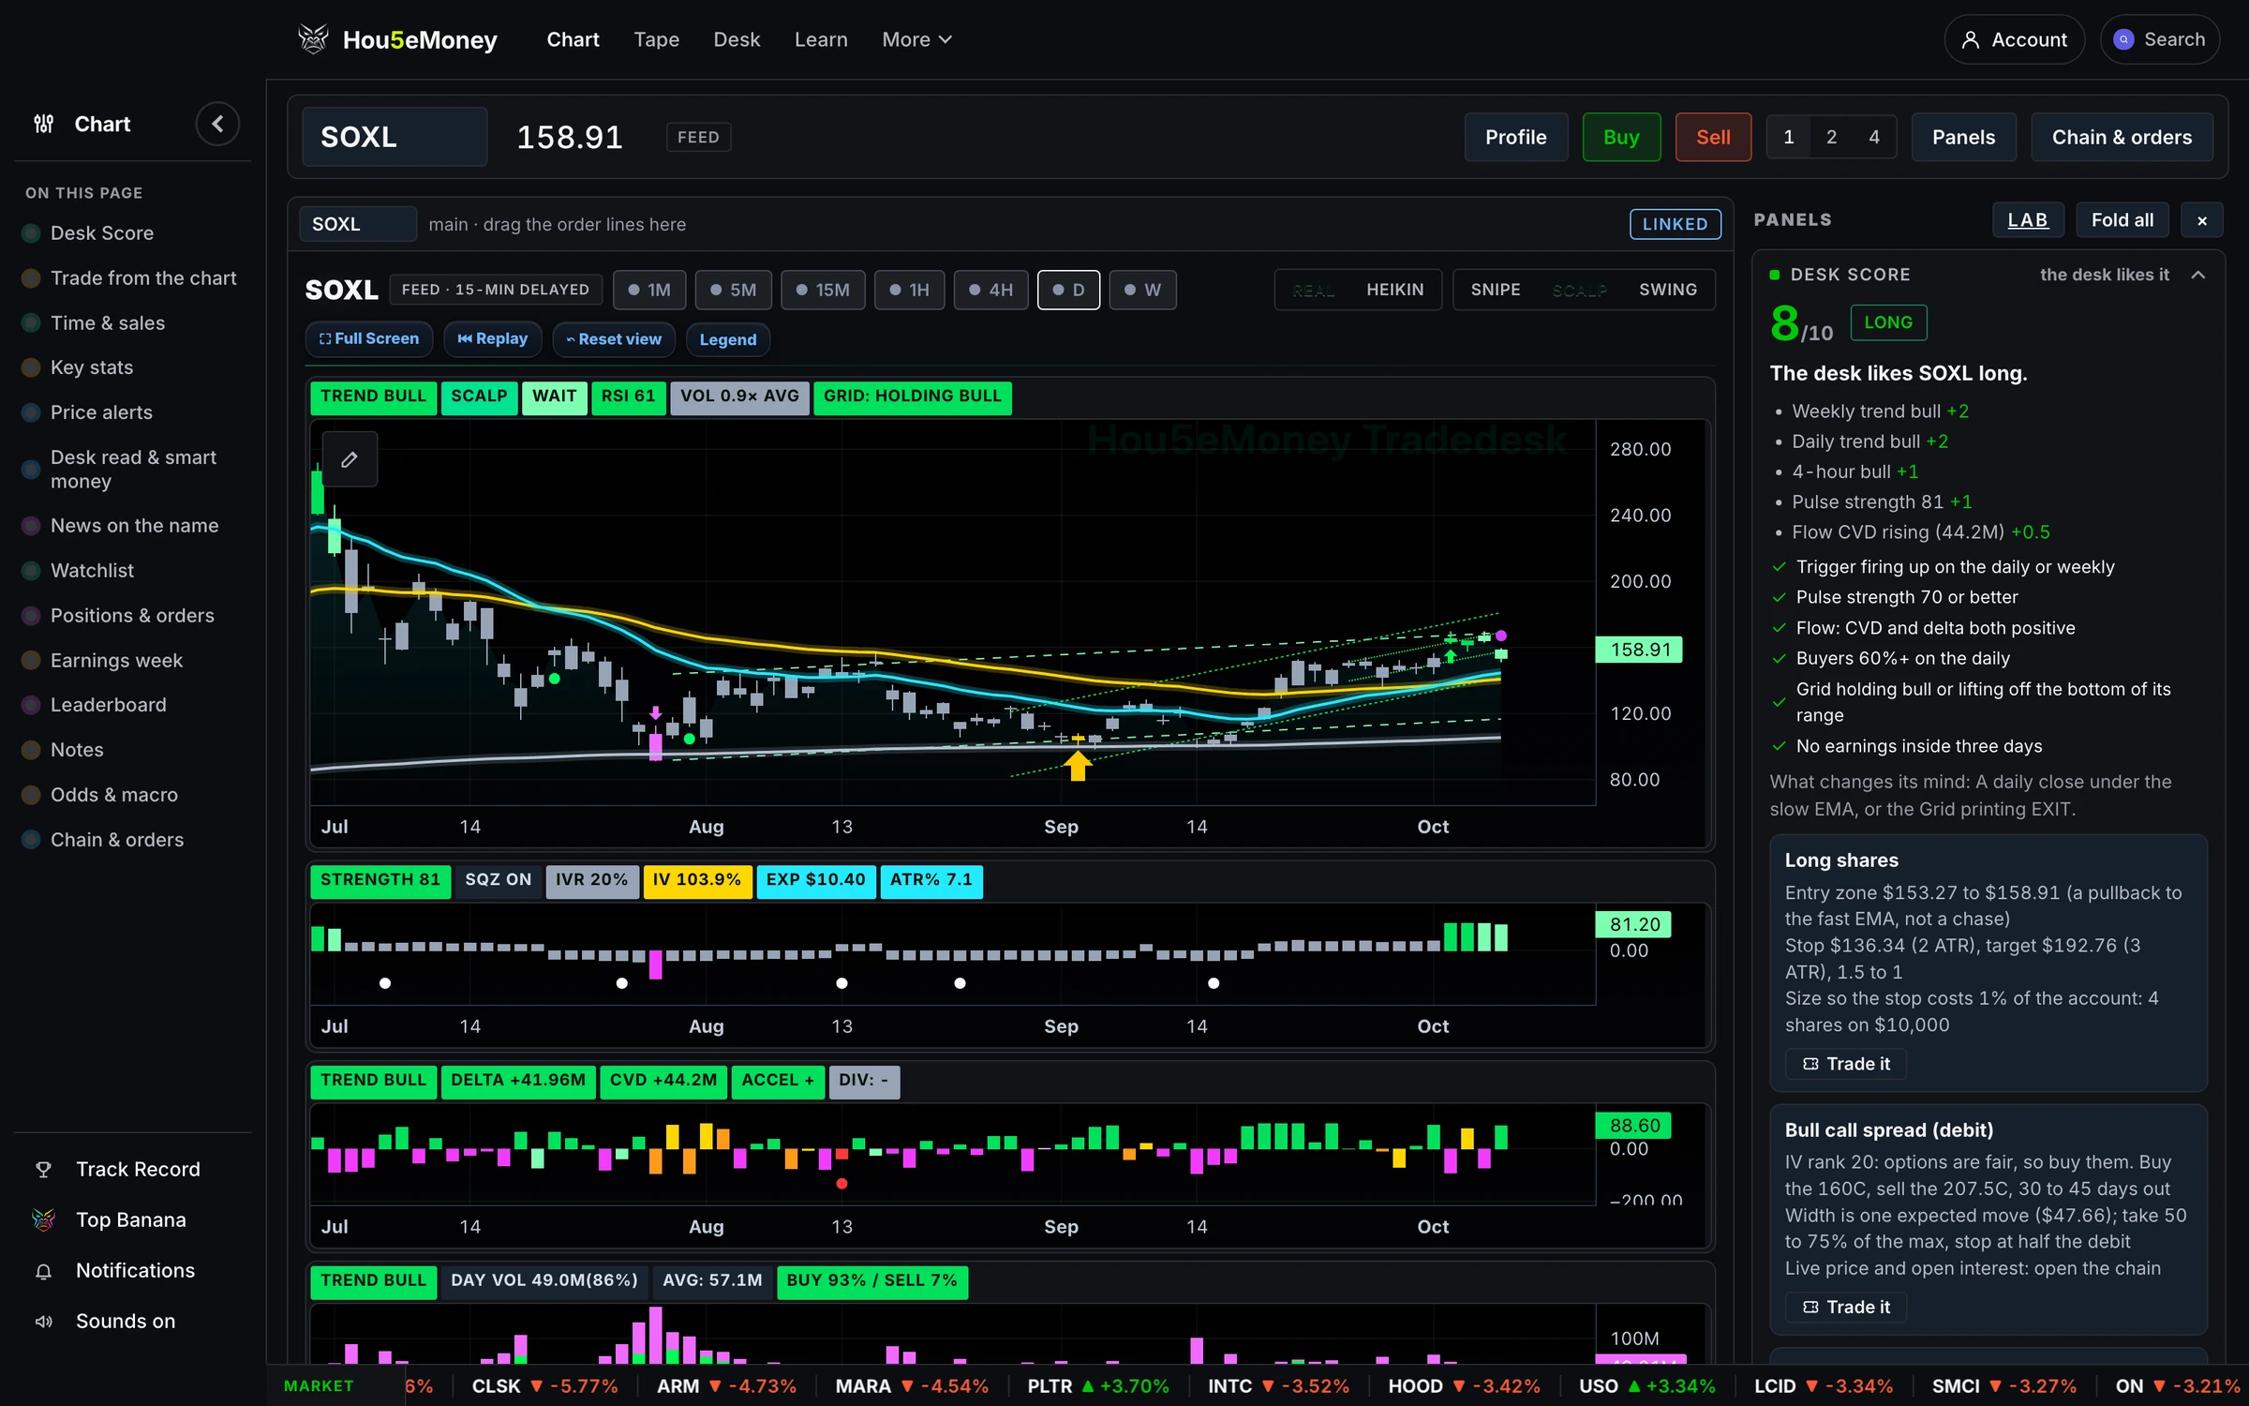Screen dimensions: 2249x1406
Task: Expand the More menu
Action: pyautogui.click(x=916, y=39)
